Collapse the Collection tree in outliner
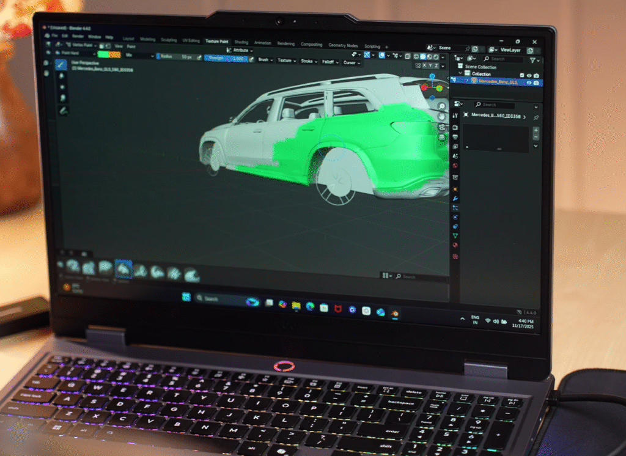This screenshot has width=626, height=456. click(x=460, y=73)
